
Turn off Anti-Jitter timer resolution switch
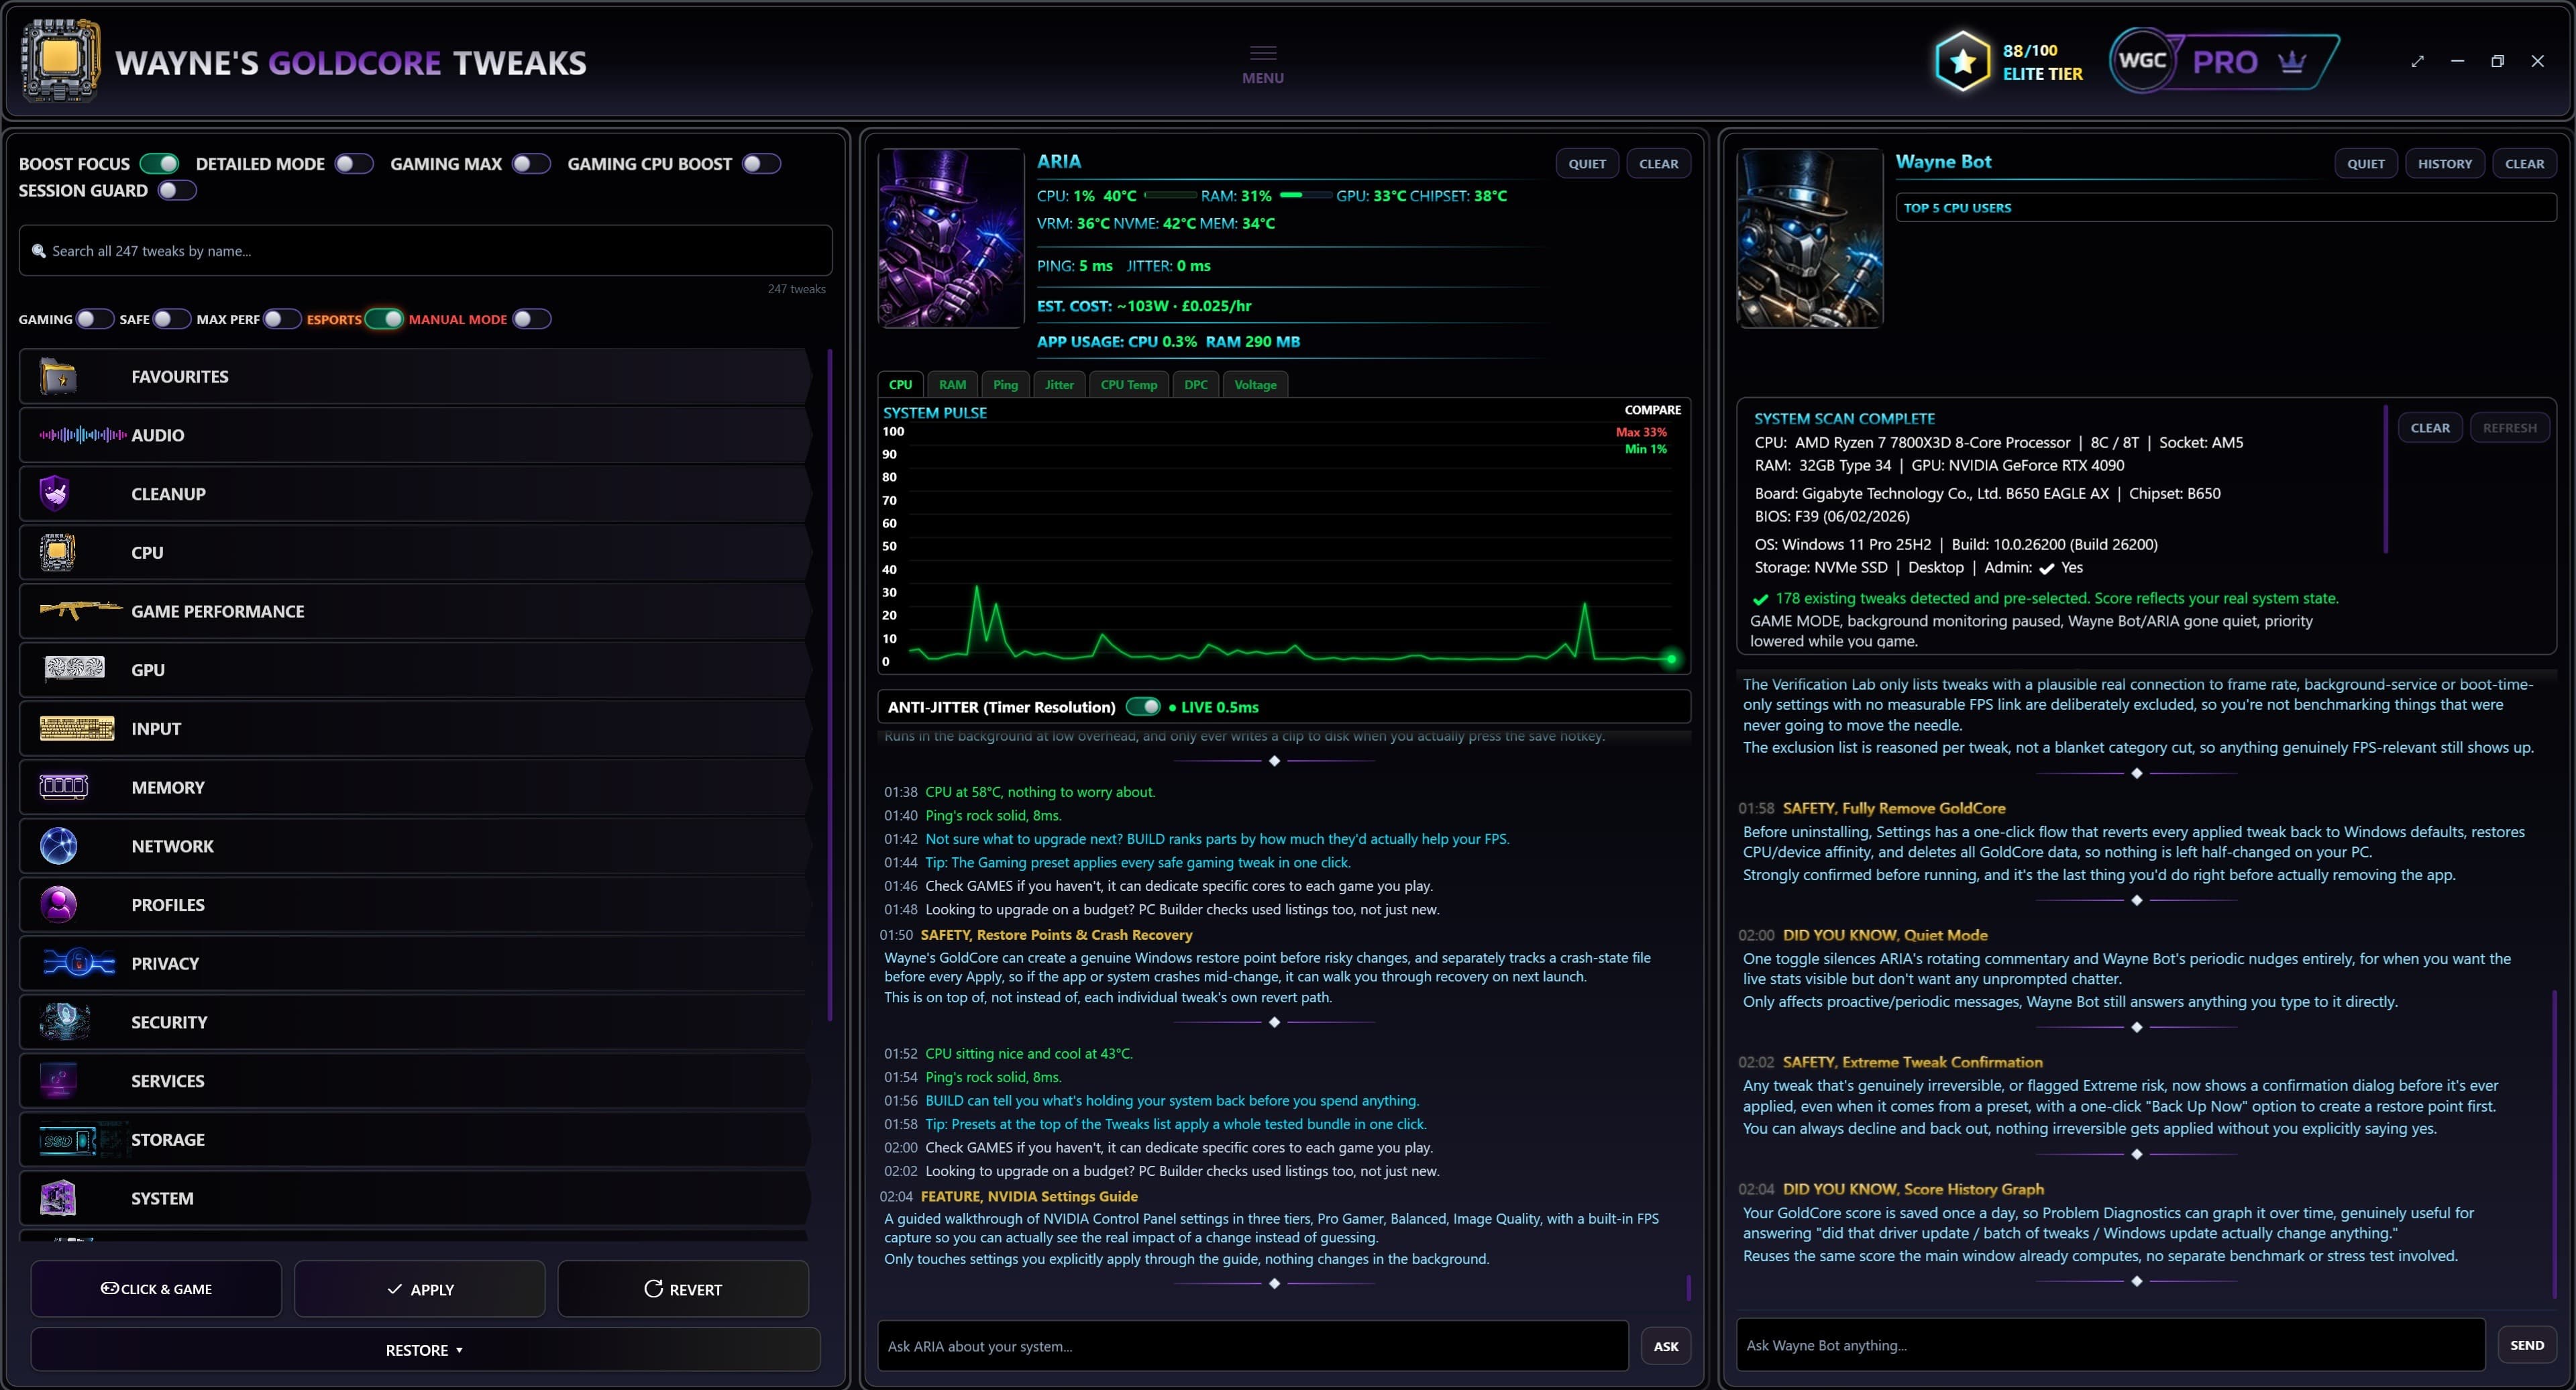tap(1143, 707)
